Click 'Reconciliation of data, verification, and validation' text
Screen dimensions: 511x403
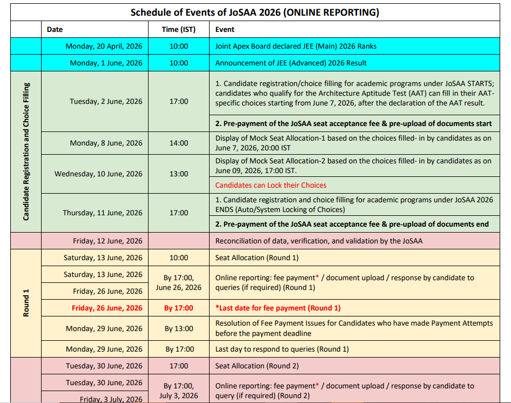[319, 241]
